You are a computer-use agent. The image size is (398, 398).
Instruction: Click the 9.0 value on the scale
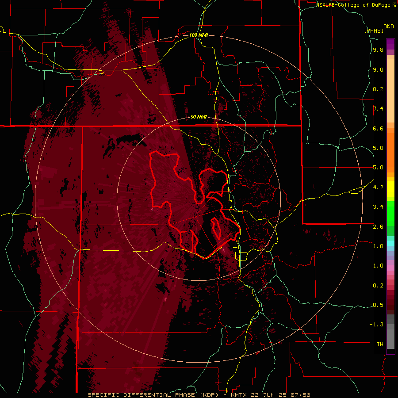click(x=378, y=70)
